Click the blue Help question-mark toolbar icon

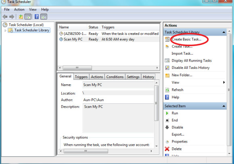(37, 17)
